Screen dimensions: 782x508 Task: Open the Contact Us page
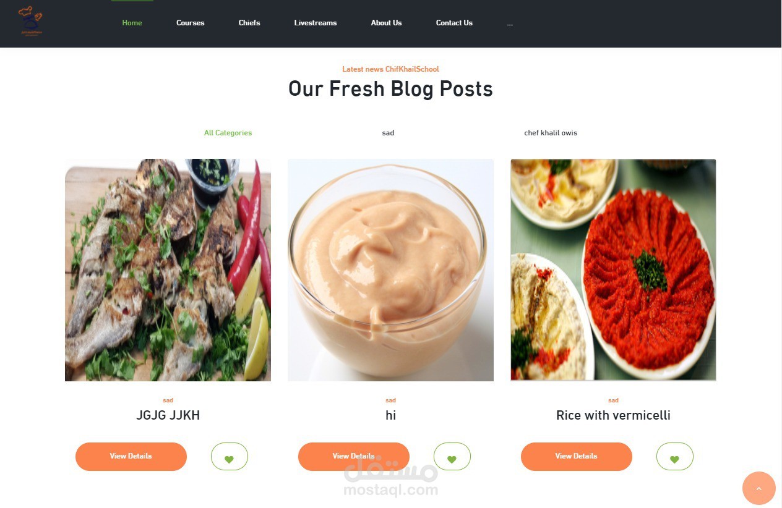(454, 23)
